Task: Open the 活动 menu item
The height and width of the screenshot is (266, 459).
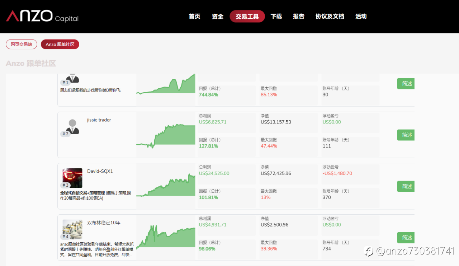Action: point(361,16)
